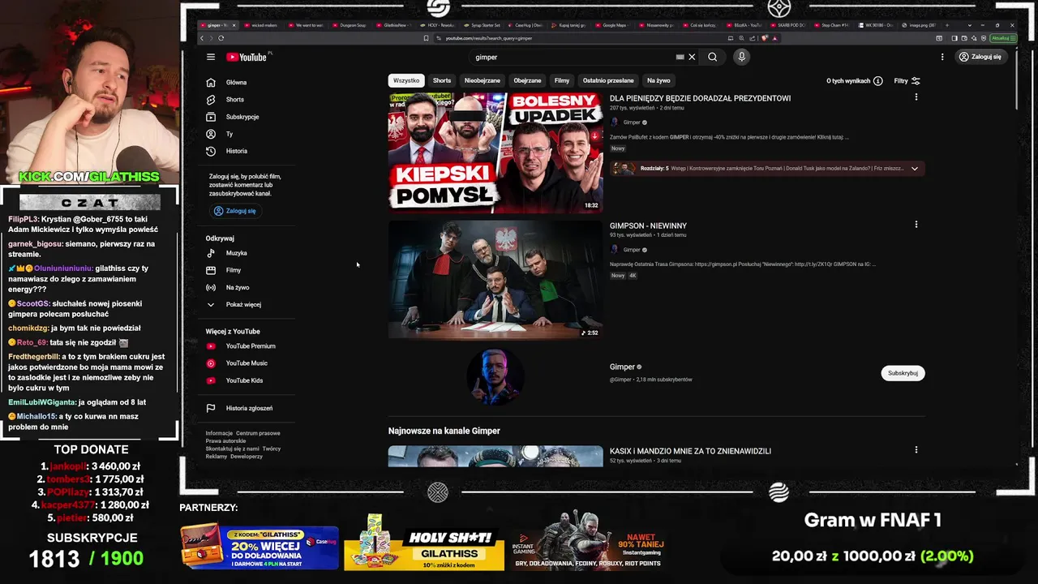Select the Nieobejrzane filter chip
Viewport: 1038px width, 584px height.
[482, 81]
